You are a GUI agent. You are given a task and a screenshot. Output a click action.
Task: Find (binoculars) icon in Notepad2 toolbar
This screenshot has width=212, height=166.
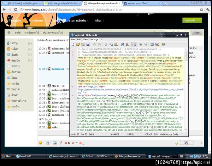click(123, 44)
